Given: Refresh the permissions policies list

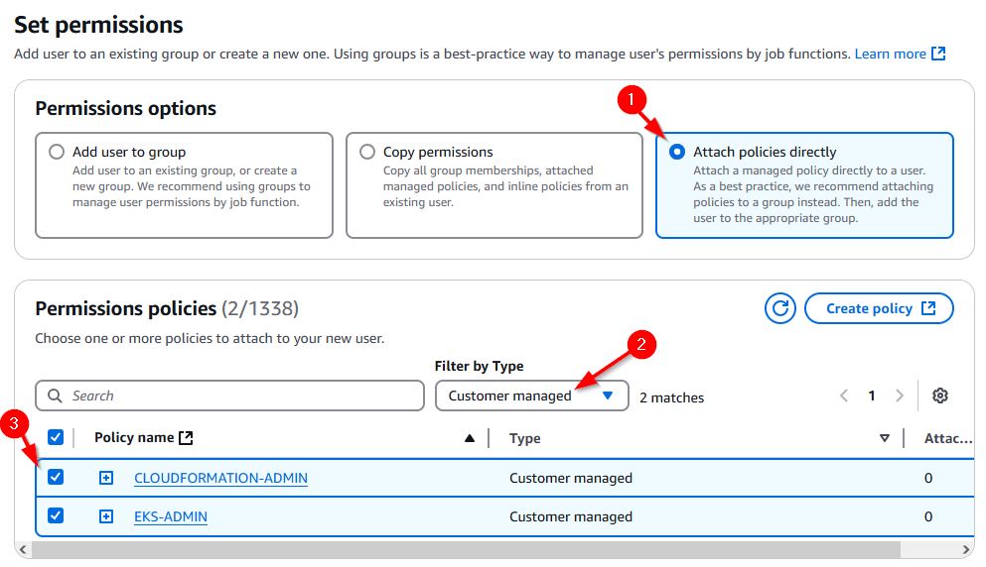Looking at the screenshot, I should 780,308.
